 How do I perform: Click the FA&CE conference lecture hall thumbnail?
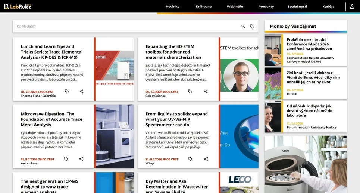pos(273,50)
